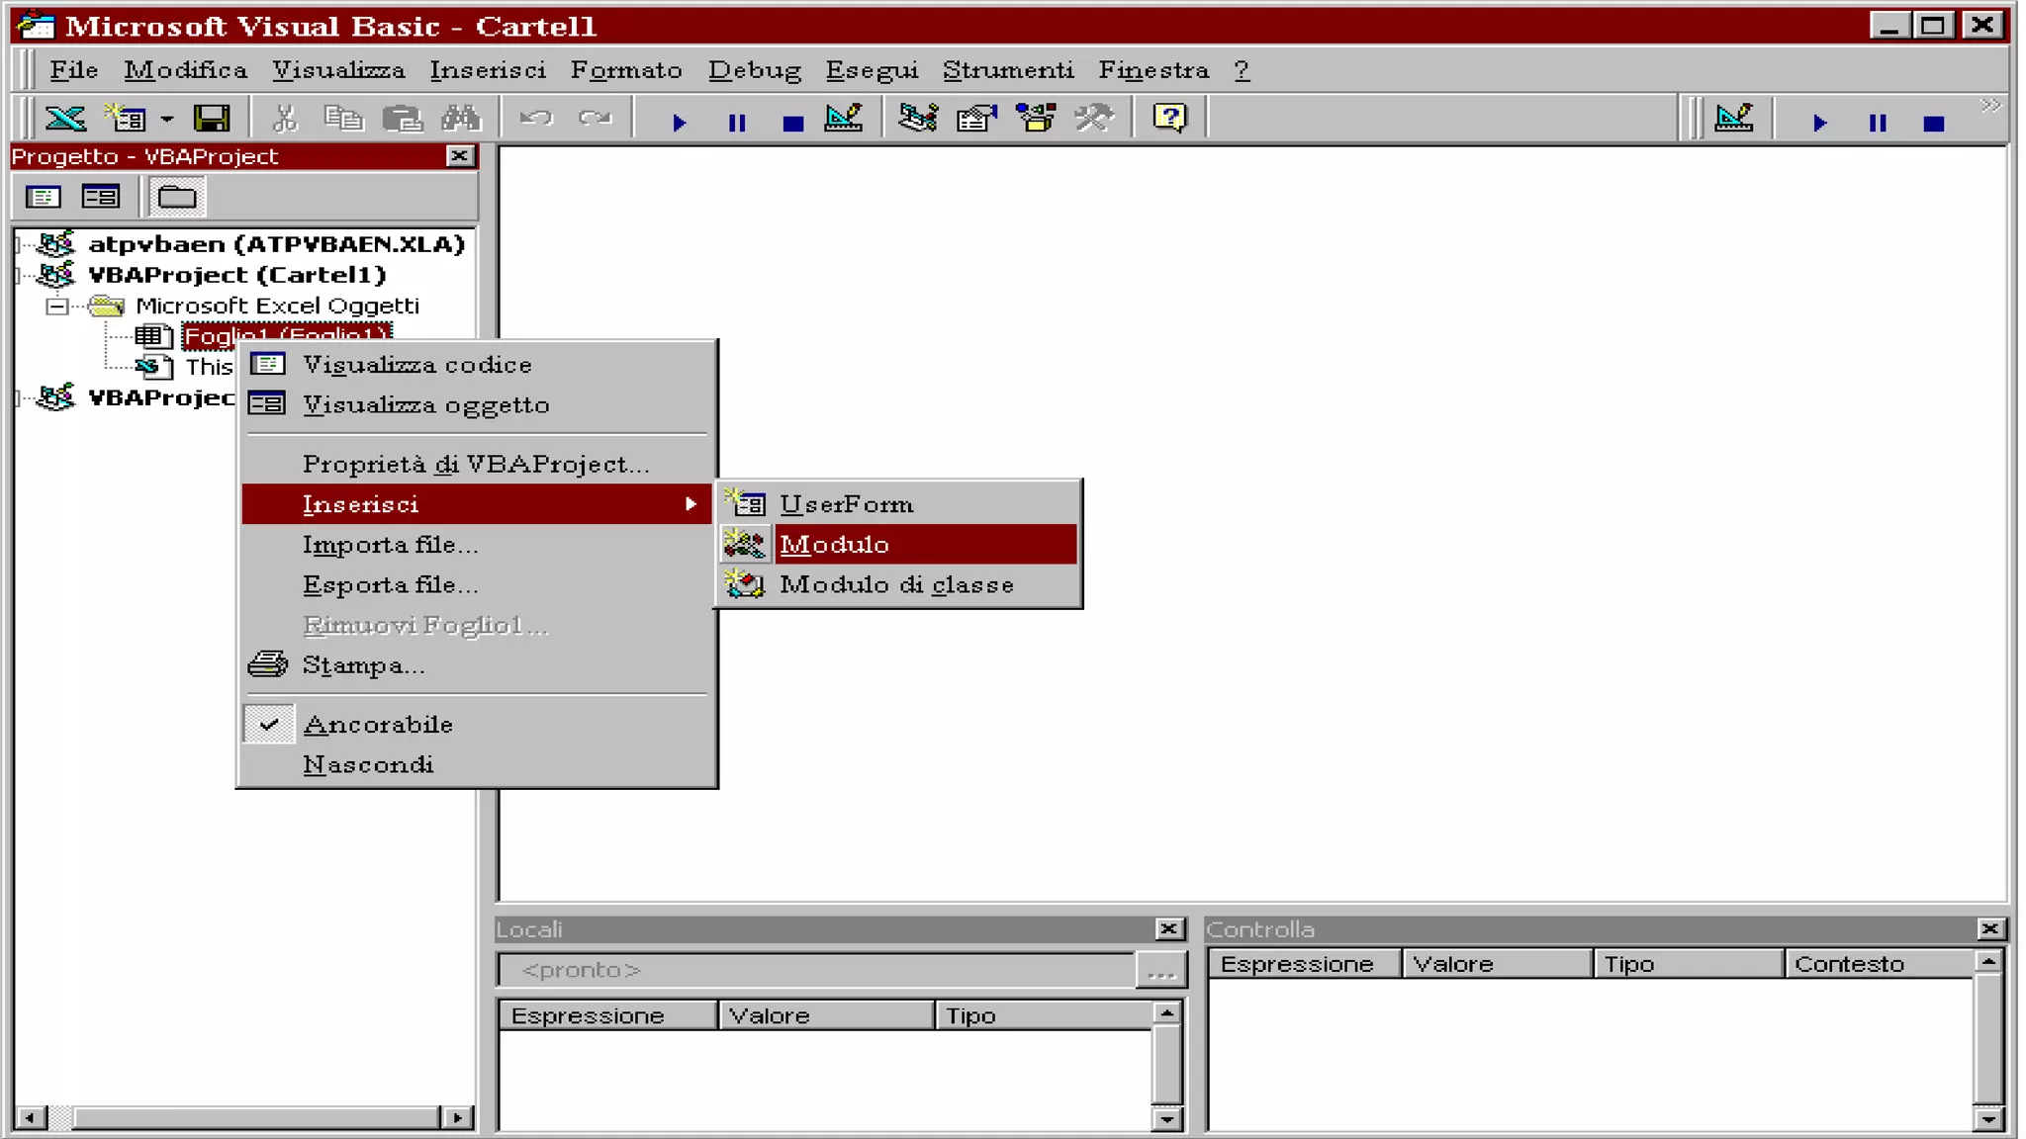Click the Find binoculars icon
Viewport: 2026px width, 1139px height.
(x=461, y=120)
